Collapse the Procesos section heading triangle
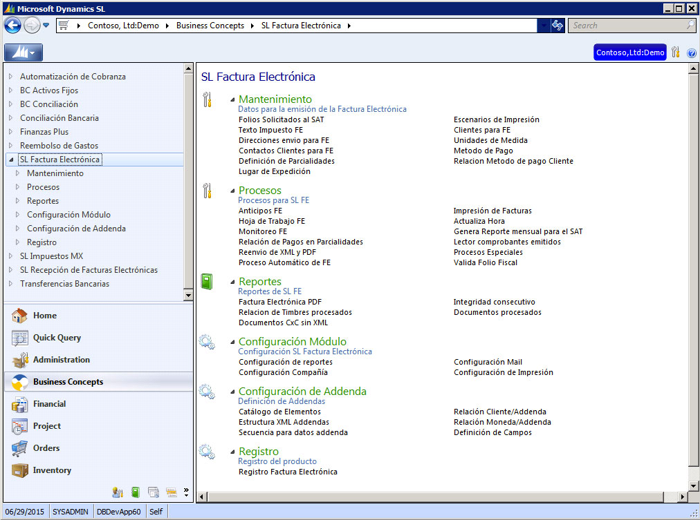The image size is (700, 520). click(x=232, y=191)
